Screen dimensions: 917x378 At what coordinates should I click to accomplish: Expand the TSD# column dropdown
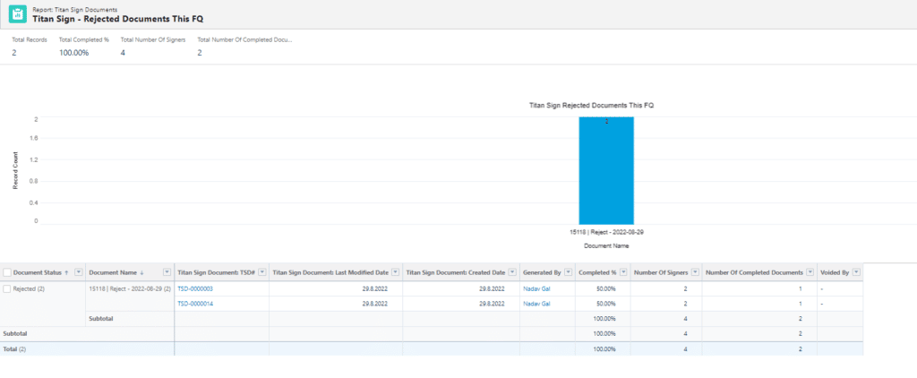click(x=262, y=271)
